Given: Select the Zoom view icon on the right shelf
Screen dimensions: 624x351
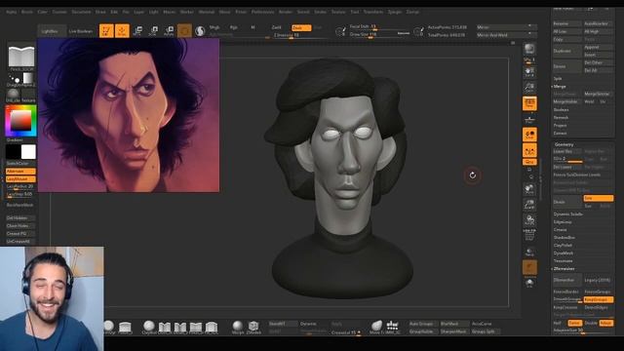Looking at the screenshot, I should click(529, 88).
